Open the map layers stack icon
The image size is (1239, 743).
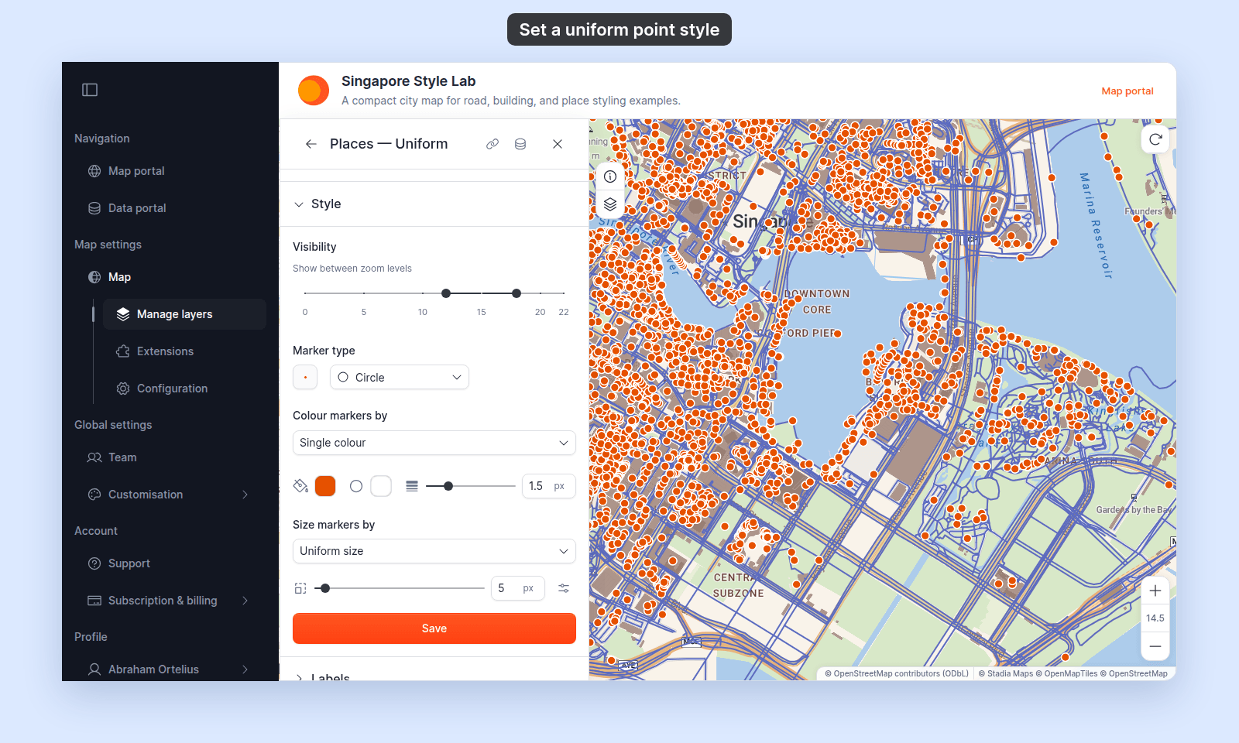610,204
